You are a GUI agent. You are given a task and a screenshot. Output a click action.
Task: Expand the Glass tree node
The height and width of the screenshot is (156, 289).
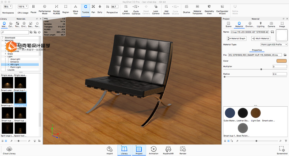tap(5, 54)
